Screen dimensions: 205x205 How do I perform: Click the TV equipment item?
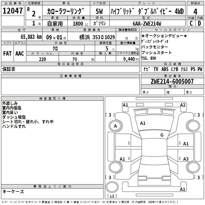156,69
